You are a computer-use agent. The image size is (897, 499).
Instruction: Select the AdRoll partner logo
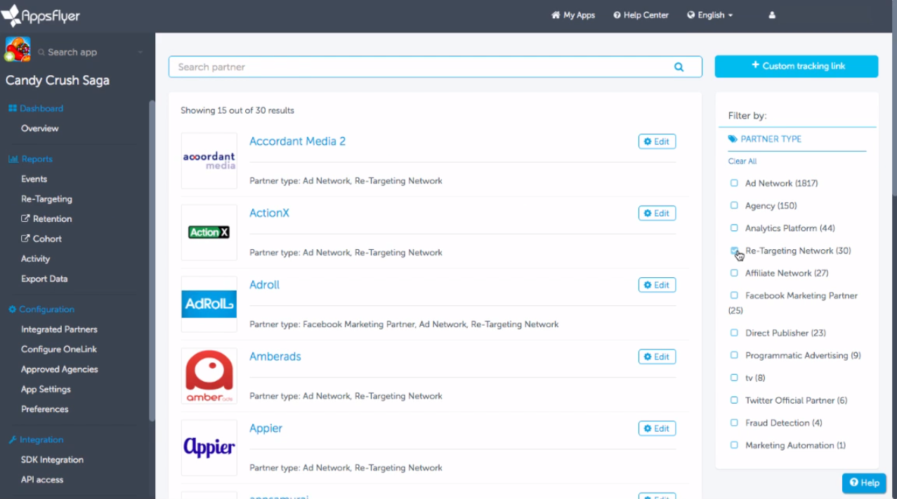pos(209,304)
